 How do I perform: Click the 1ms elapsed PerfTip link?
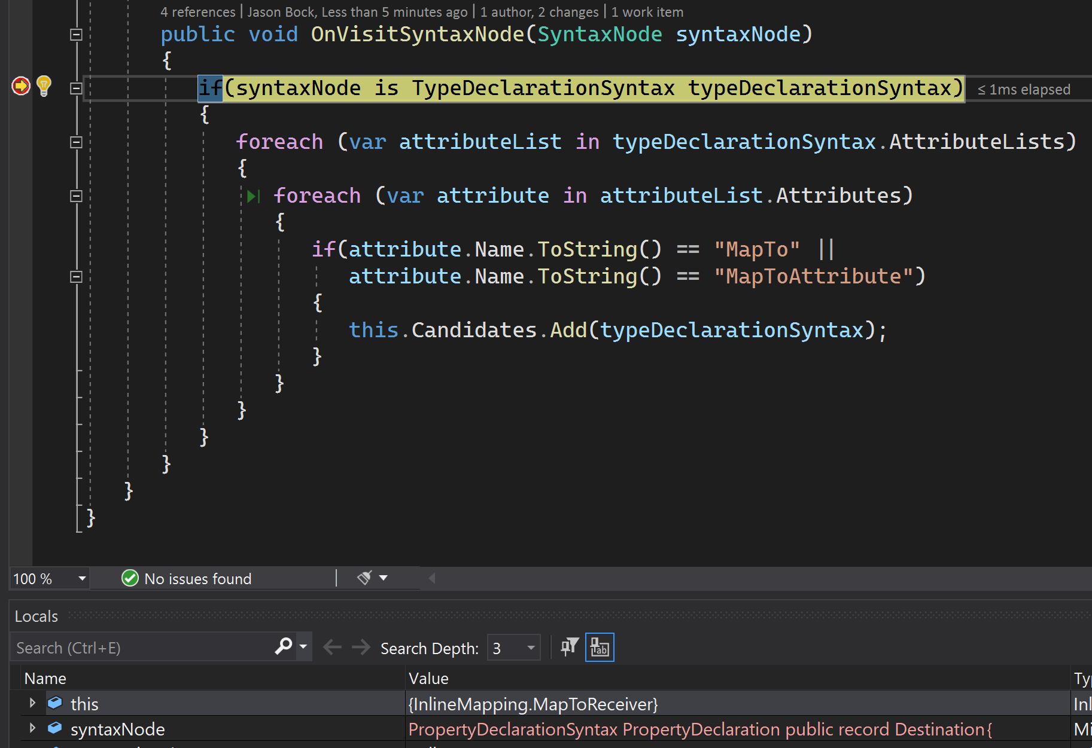[x=1024, y=88]
